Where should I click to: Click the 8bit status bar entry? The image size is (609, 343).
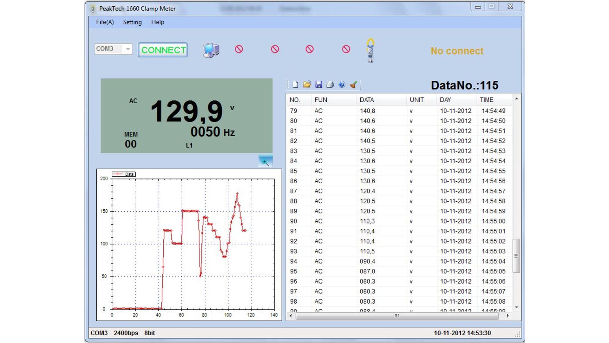150,333
